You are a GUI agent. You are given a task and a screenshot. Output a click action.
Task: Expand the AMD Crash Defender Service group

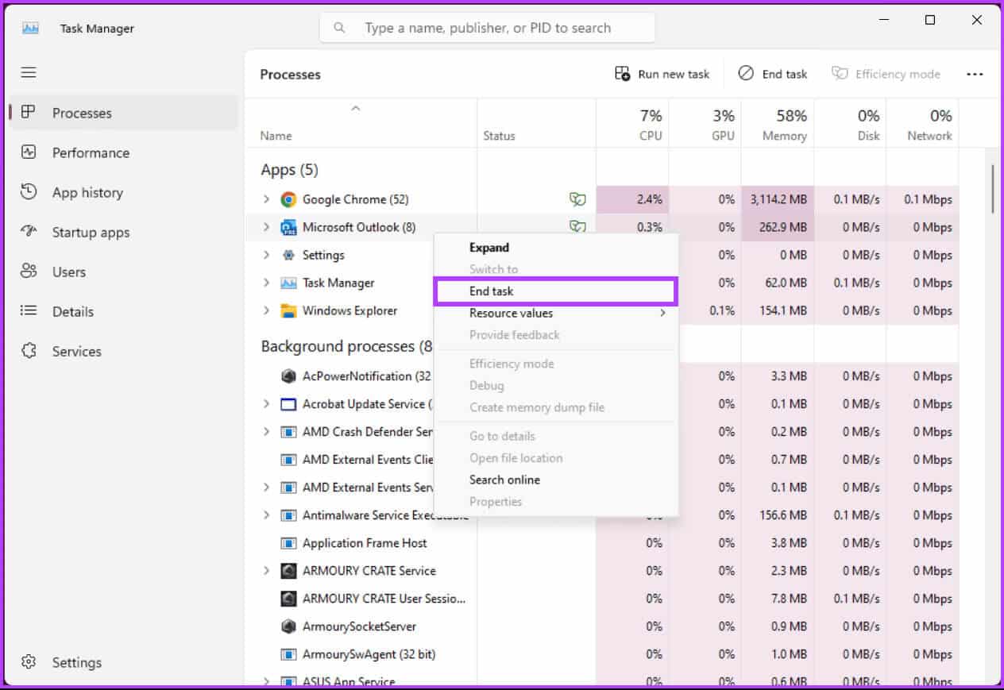266,432
